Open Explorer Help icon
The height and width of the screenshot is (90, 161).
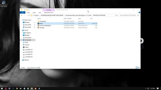click(x=139, y=12)
